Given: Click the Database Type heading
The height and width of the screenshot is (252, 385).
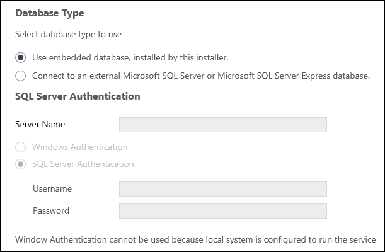Looking at the screenshot, I should 50,13.
